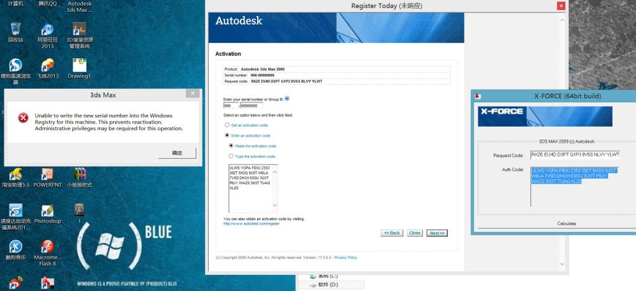Click the Autodesk logo banner
The height and width of the screenshot is (291, 636).
click(336, 27)
